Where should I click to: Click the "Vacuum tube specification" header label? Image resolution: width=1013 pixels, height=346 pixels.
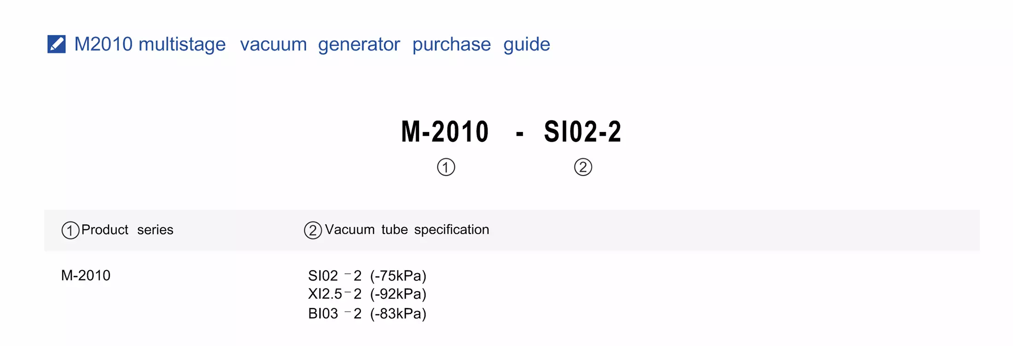coord(407,230)
